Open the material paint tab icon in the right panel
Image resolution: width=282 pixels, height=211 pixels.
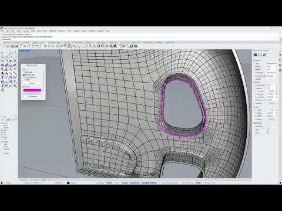pos(264,55)
